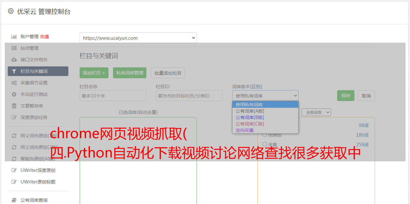Click the gear icon beside 优采云 管理控制台
This screenshot has width=410, height=204.
click(x=11, y=11)
